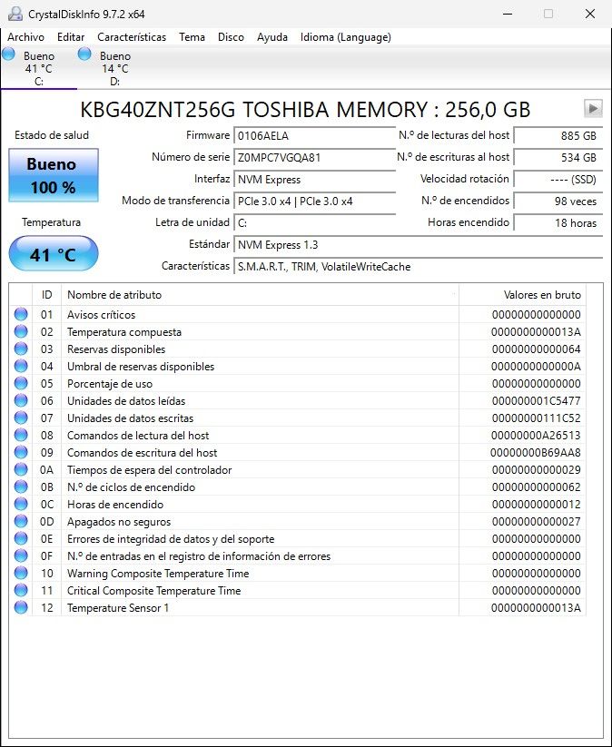Select the Temperatura compuesta attribute name
The width and height of the screenshot is (612, 747).
pyautogui.click(x=123, y=331)
